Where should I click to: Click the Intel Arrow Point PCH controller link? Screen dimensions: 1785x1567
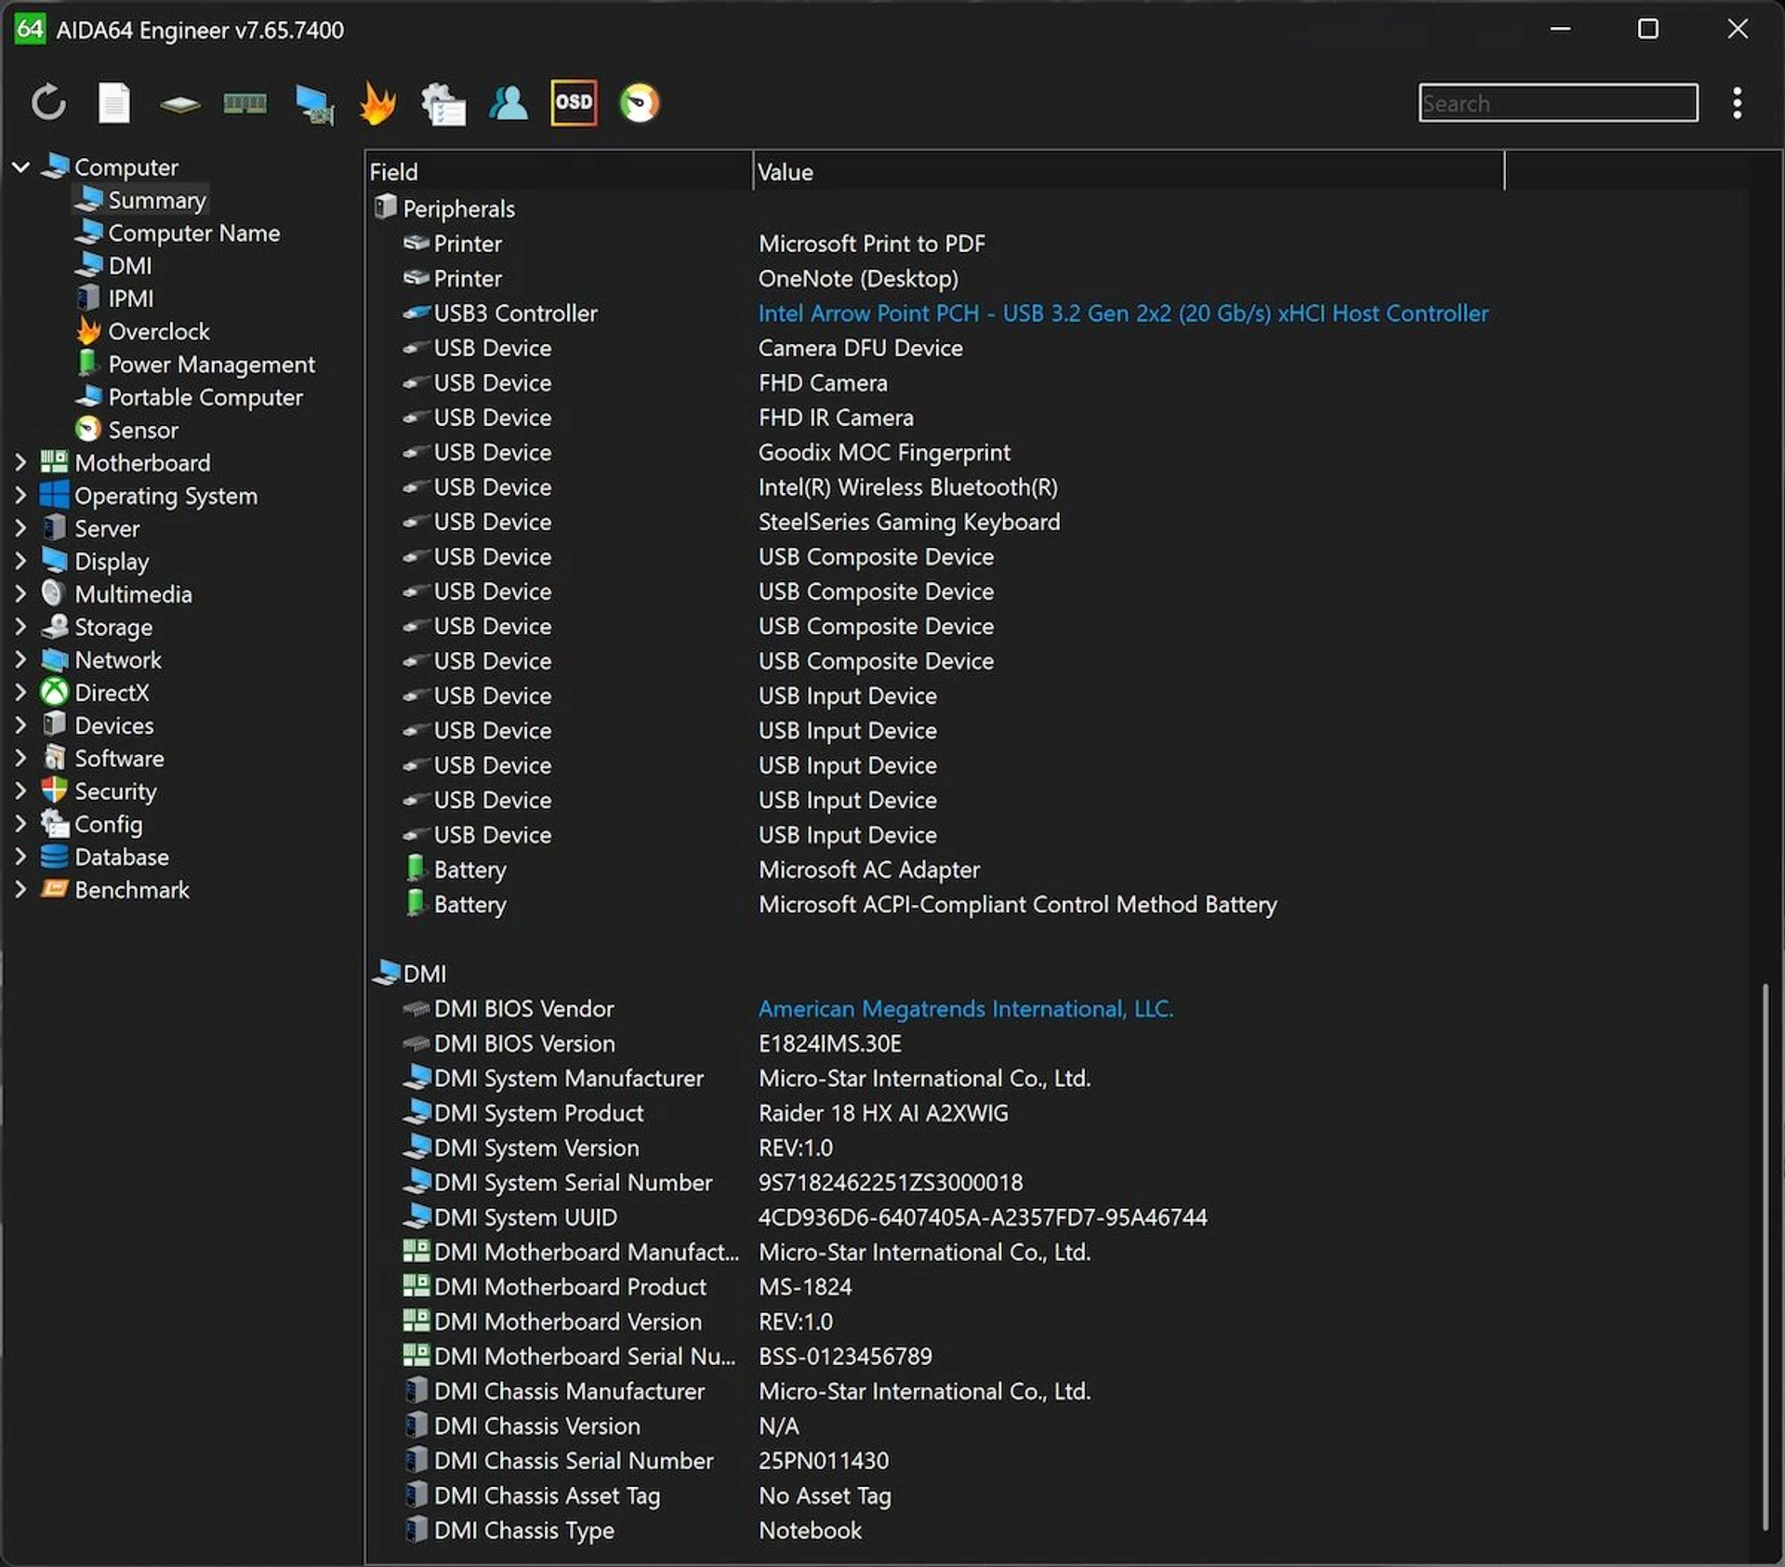pyautogui.click(x=1123, y=313)
